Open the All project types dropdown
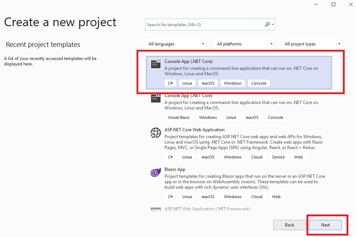356x237 pixels. click(312, 44)
